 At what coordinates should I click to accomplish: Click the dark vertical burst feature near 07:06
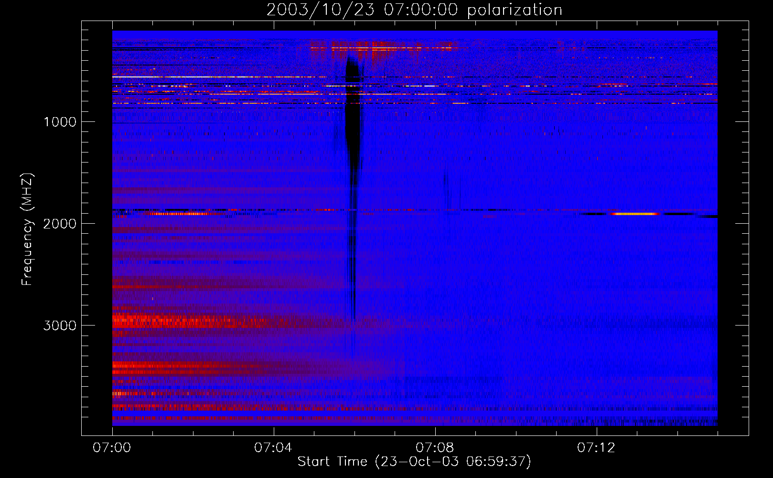point(354,191)
